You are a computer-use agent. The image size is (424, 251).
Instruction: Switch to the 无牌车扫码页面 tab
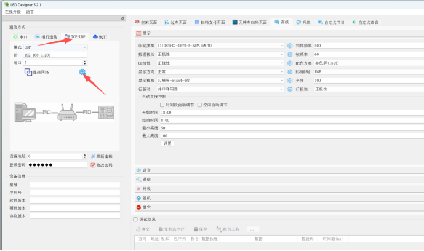pyautogui.click(x=250, y=22)
